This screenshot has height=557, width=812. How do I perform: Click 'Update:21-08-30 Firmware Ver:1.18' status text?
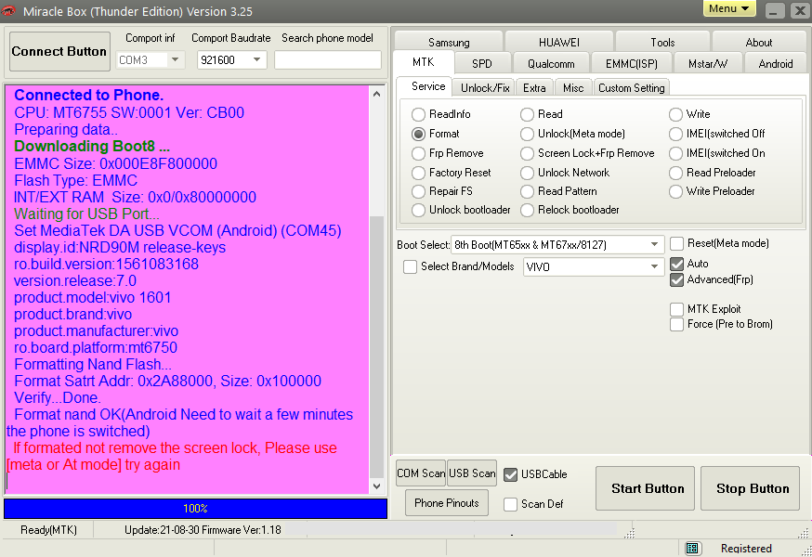[203, 530]
